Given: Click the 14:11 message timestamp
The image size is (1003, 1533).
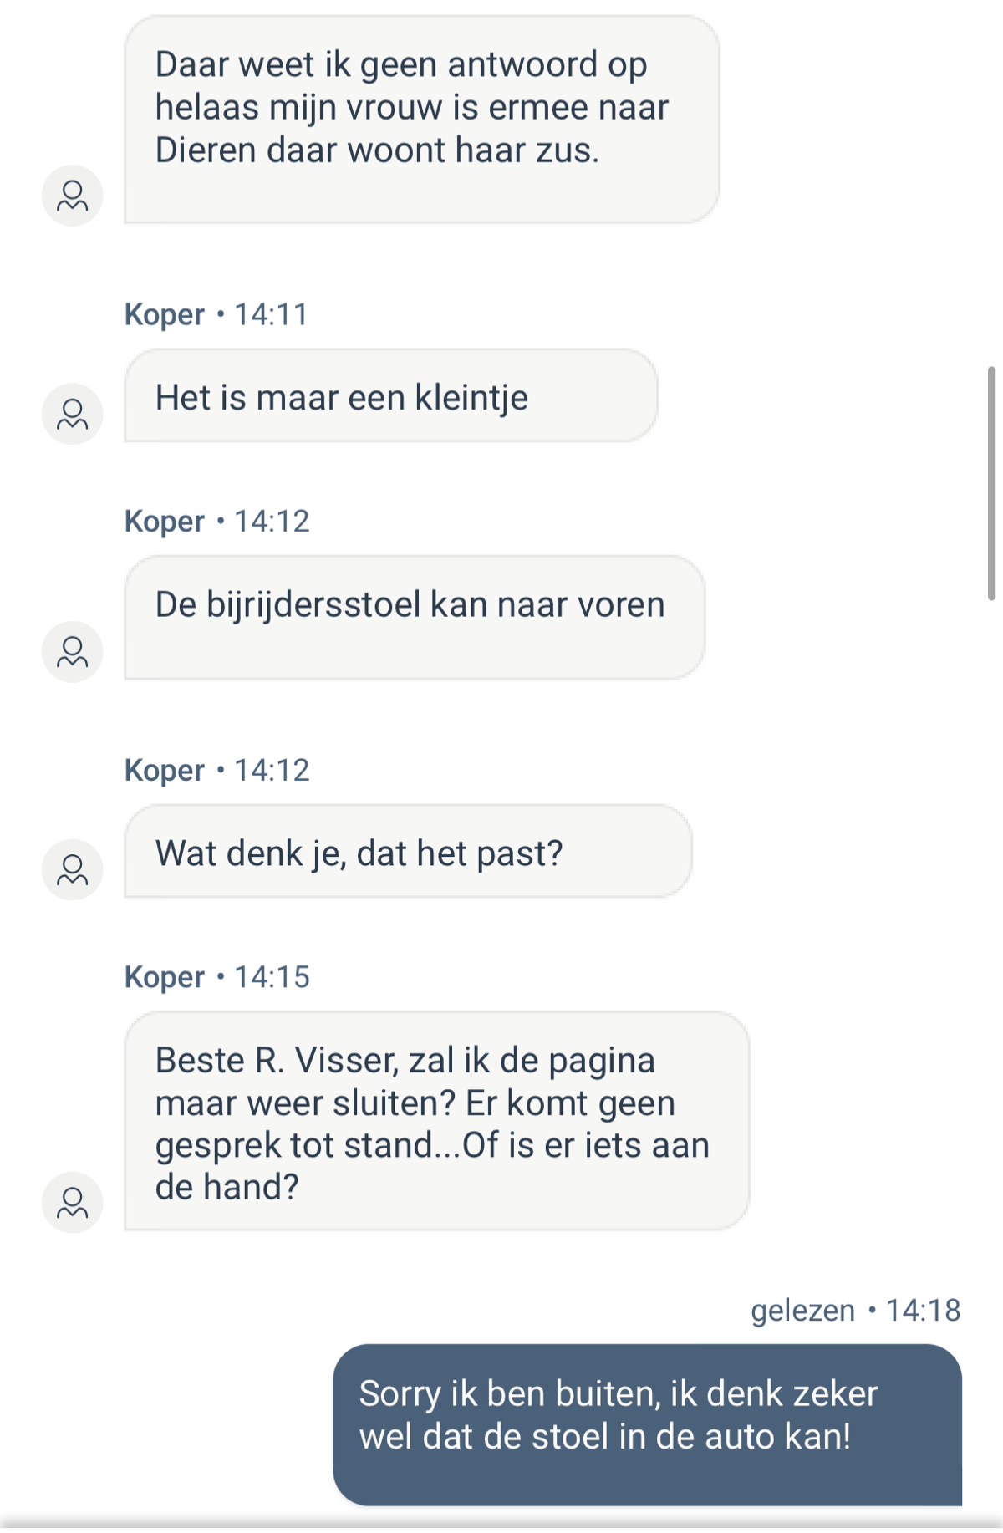Looking at the screenshot, I should click(x=272, y=315).
